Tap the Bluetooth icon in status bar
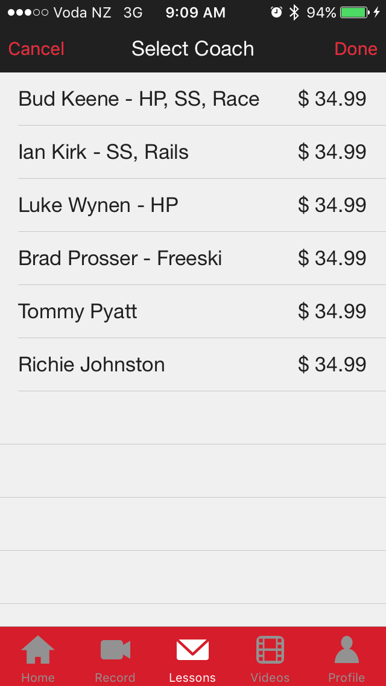 [x=294, y=13]
